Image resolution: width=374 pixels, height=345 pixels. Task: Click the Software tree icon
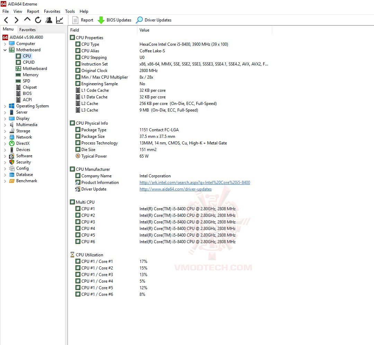[x=12, y=156]
